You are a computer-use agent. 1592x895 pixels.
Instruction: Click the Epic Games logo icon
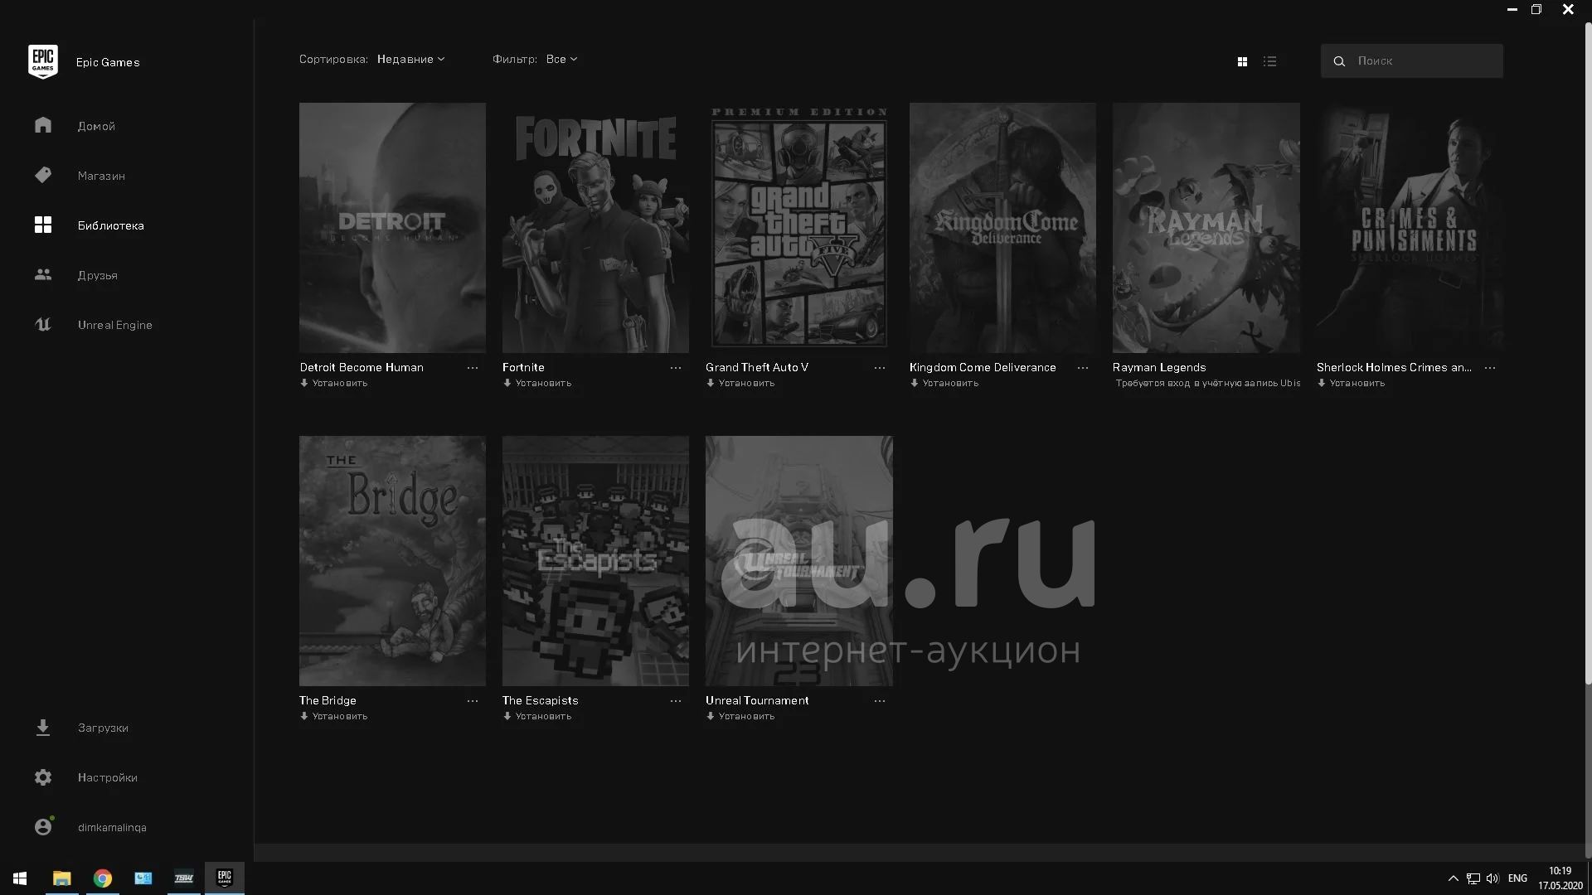tap(43, 62)
